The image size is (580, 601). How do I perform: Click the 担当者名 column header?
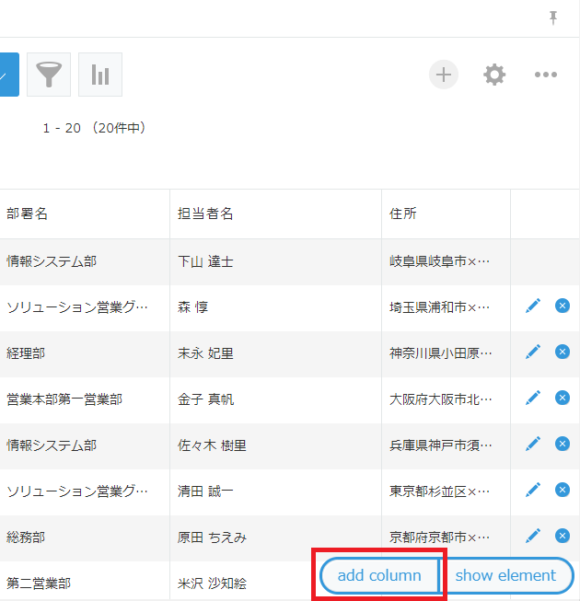tap(205, 214)
